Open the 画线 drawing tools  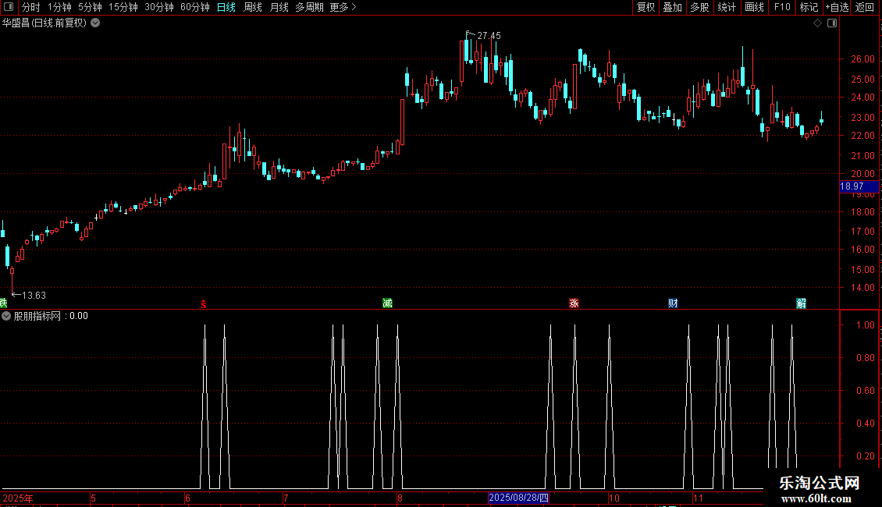click(754, 7)
